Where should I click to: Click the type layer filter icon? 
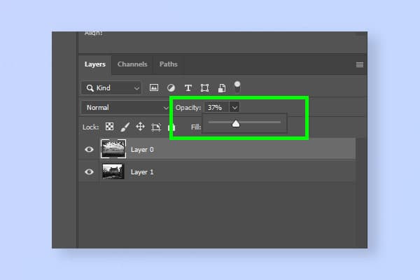188,88
